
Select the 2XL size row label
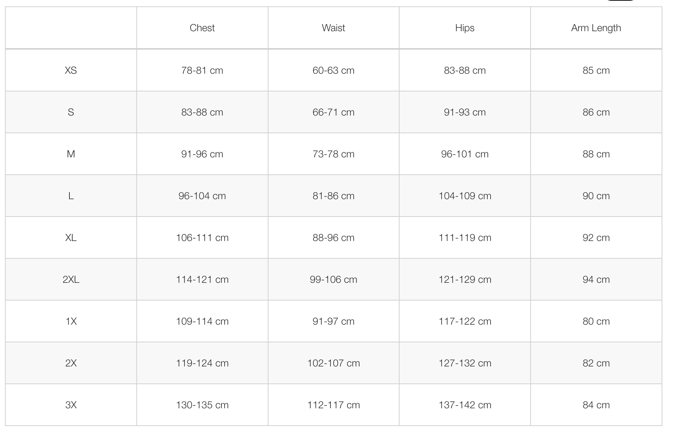click(x=71, y=280)
